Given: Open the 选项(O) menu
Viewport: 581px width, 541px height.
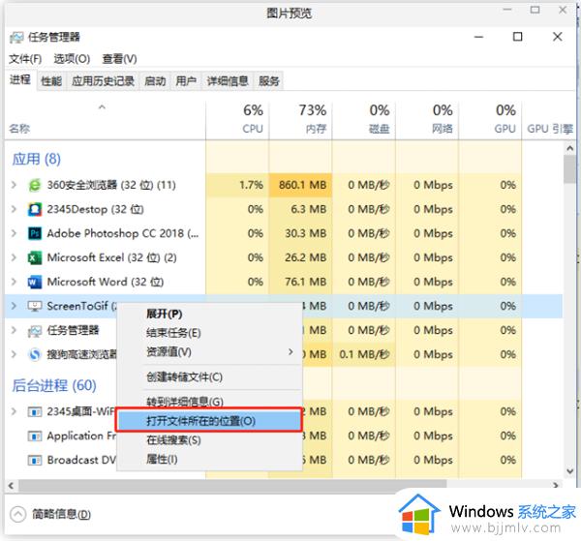Looking at the screenshot, I should tap(72, 59).
